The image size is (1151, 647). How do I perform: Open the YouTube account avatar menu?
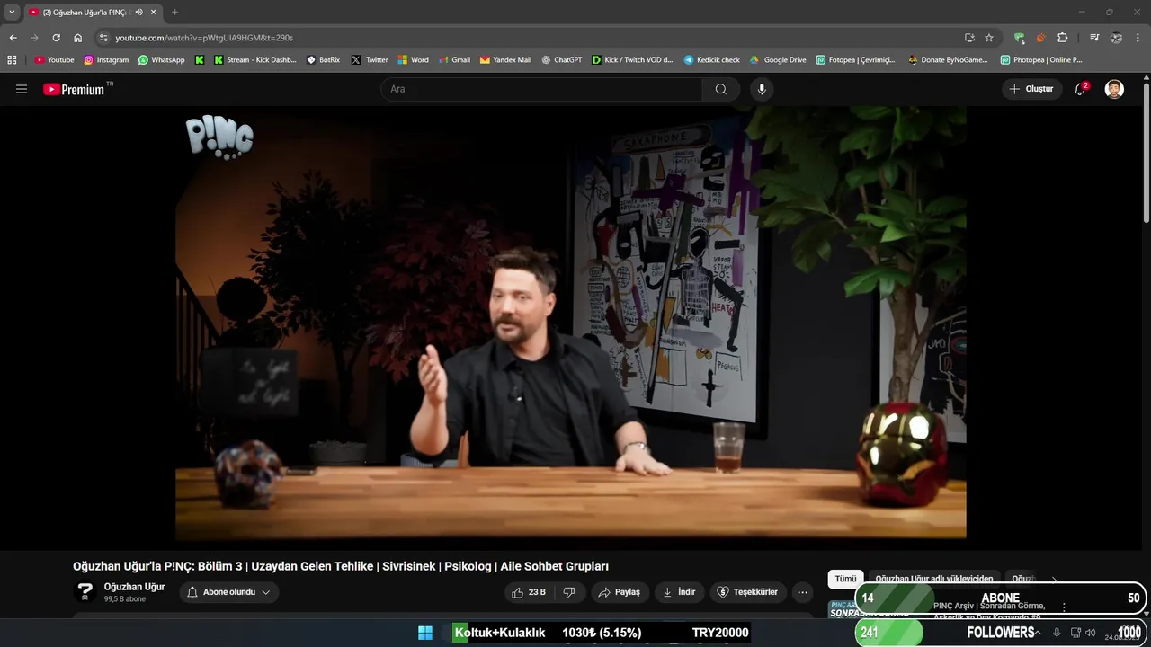[1114, 89]
